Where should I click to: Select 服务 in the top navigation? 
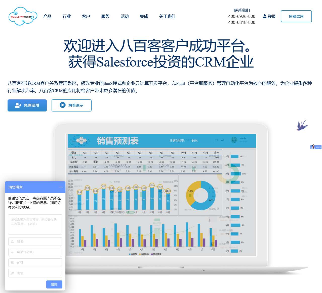pyautogui.click(x=105, y=16)
